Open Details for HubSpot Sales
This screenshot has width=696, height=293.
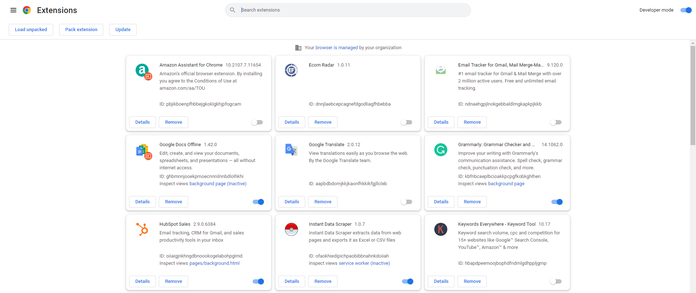coord(142,281)
